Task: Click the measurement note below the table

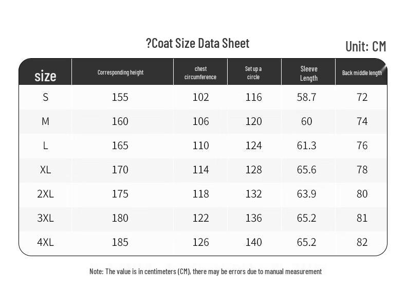Action: [x=206, y=272]
